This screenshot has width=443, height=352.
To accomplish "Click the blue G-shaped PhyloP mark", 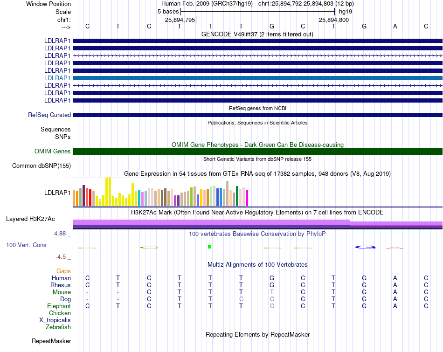I will coord(365,247).
